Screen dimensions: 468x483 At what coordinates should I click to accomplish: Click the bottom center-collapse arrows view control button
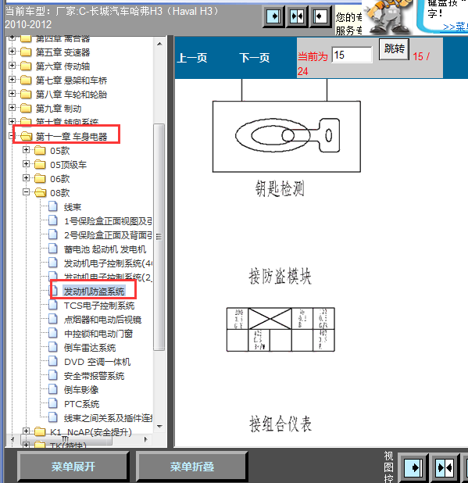[444, 467]
